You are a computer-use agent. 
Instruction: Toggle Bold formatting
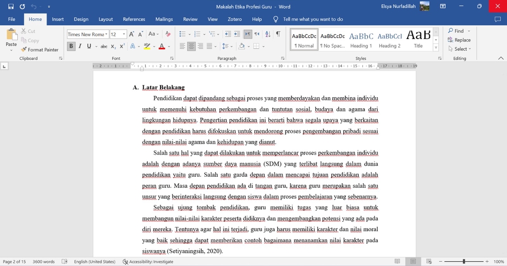click(71, 46)
